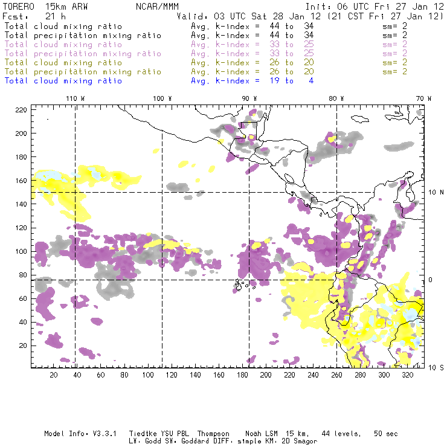Click the topmost black 'sm= 2' label
Image resolution: width=447 pixels, height=447 pixels.
394,27
